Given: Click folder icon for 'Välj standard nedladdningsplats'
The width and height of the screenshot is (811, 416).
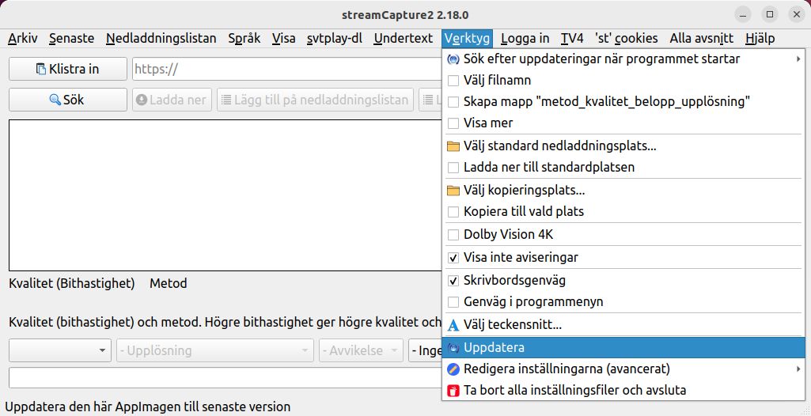Looking at the screenshot, I should pyautogui.click(x=453, y=146).
